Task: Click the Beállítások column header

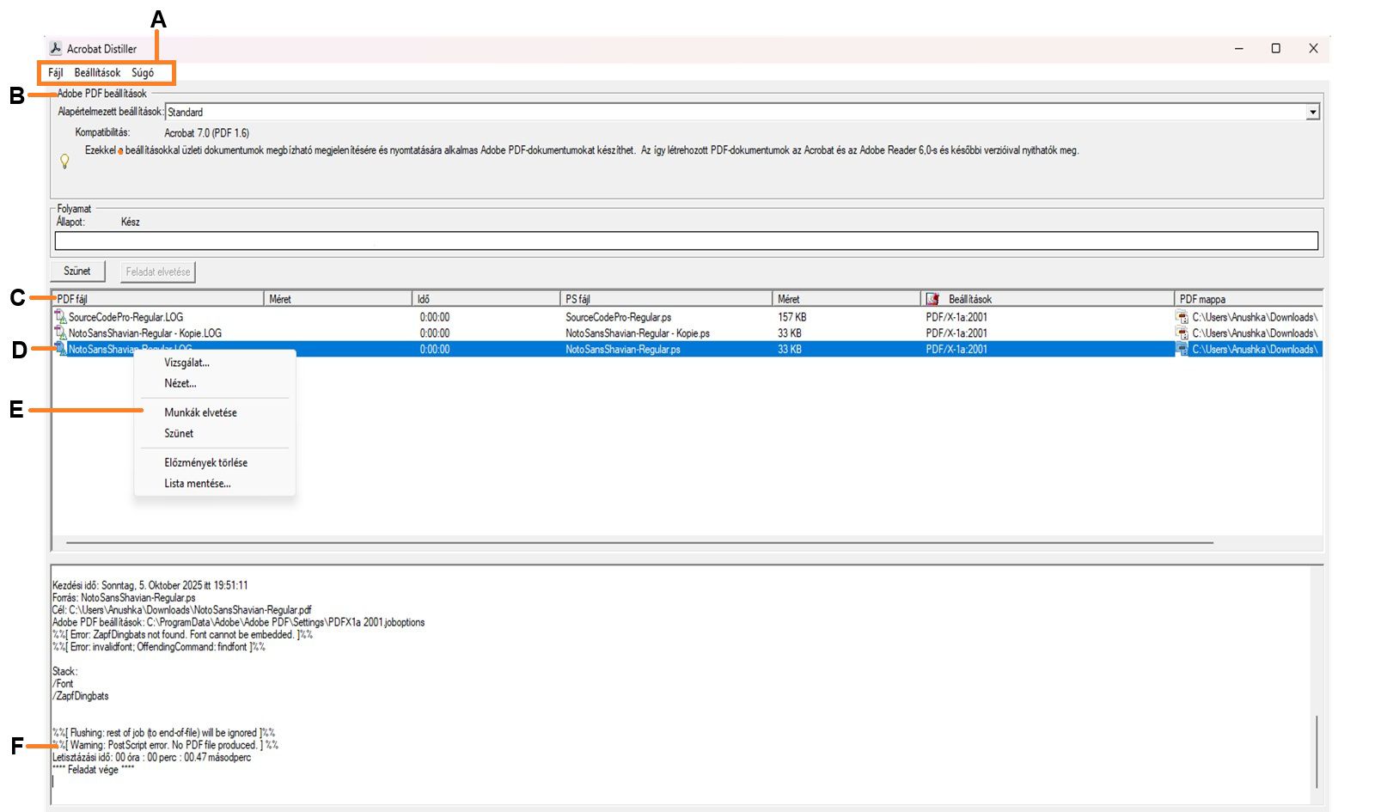Action: (1048, 299)
